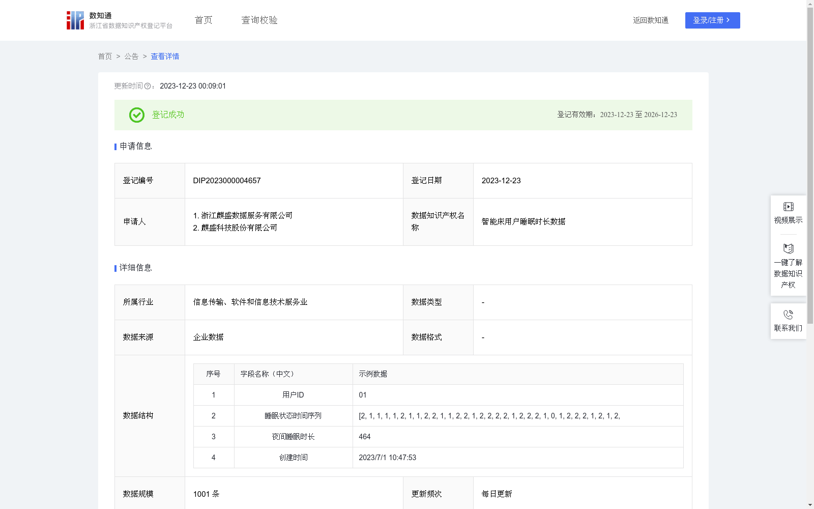
Task: Open the 视频展示 video icon
Action: pyautogui.click(x=788, y=207)
